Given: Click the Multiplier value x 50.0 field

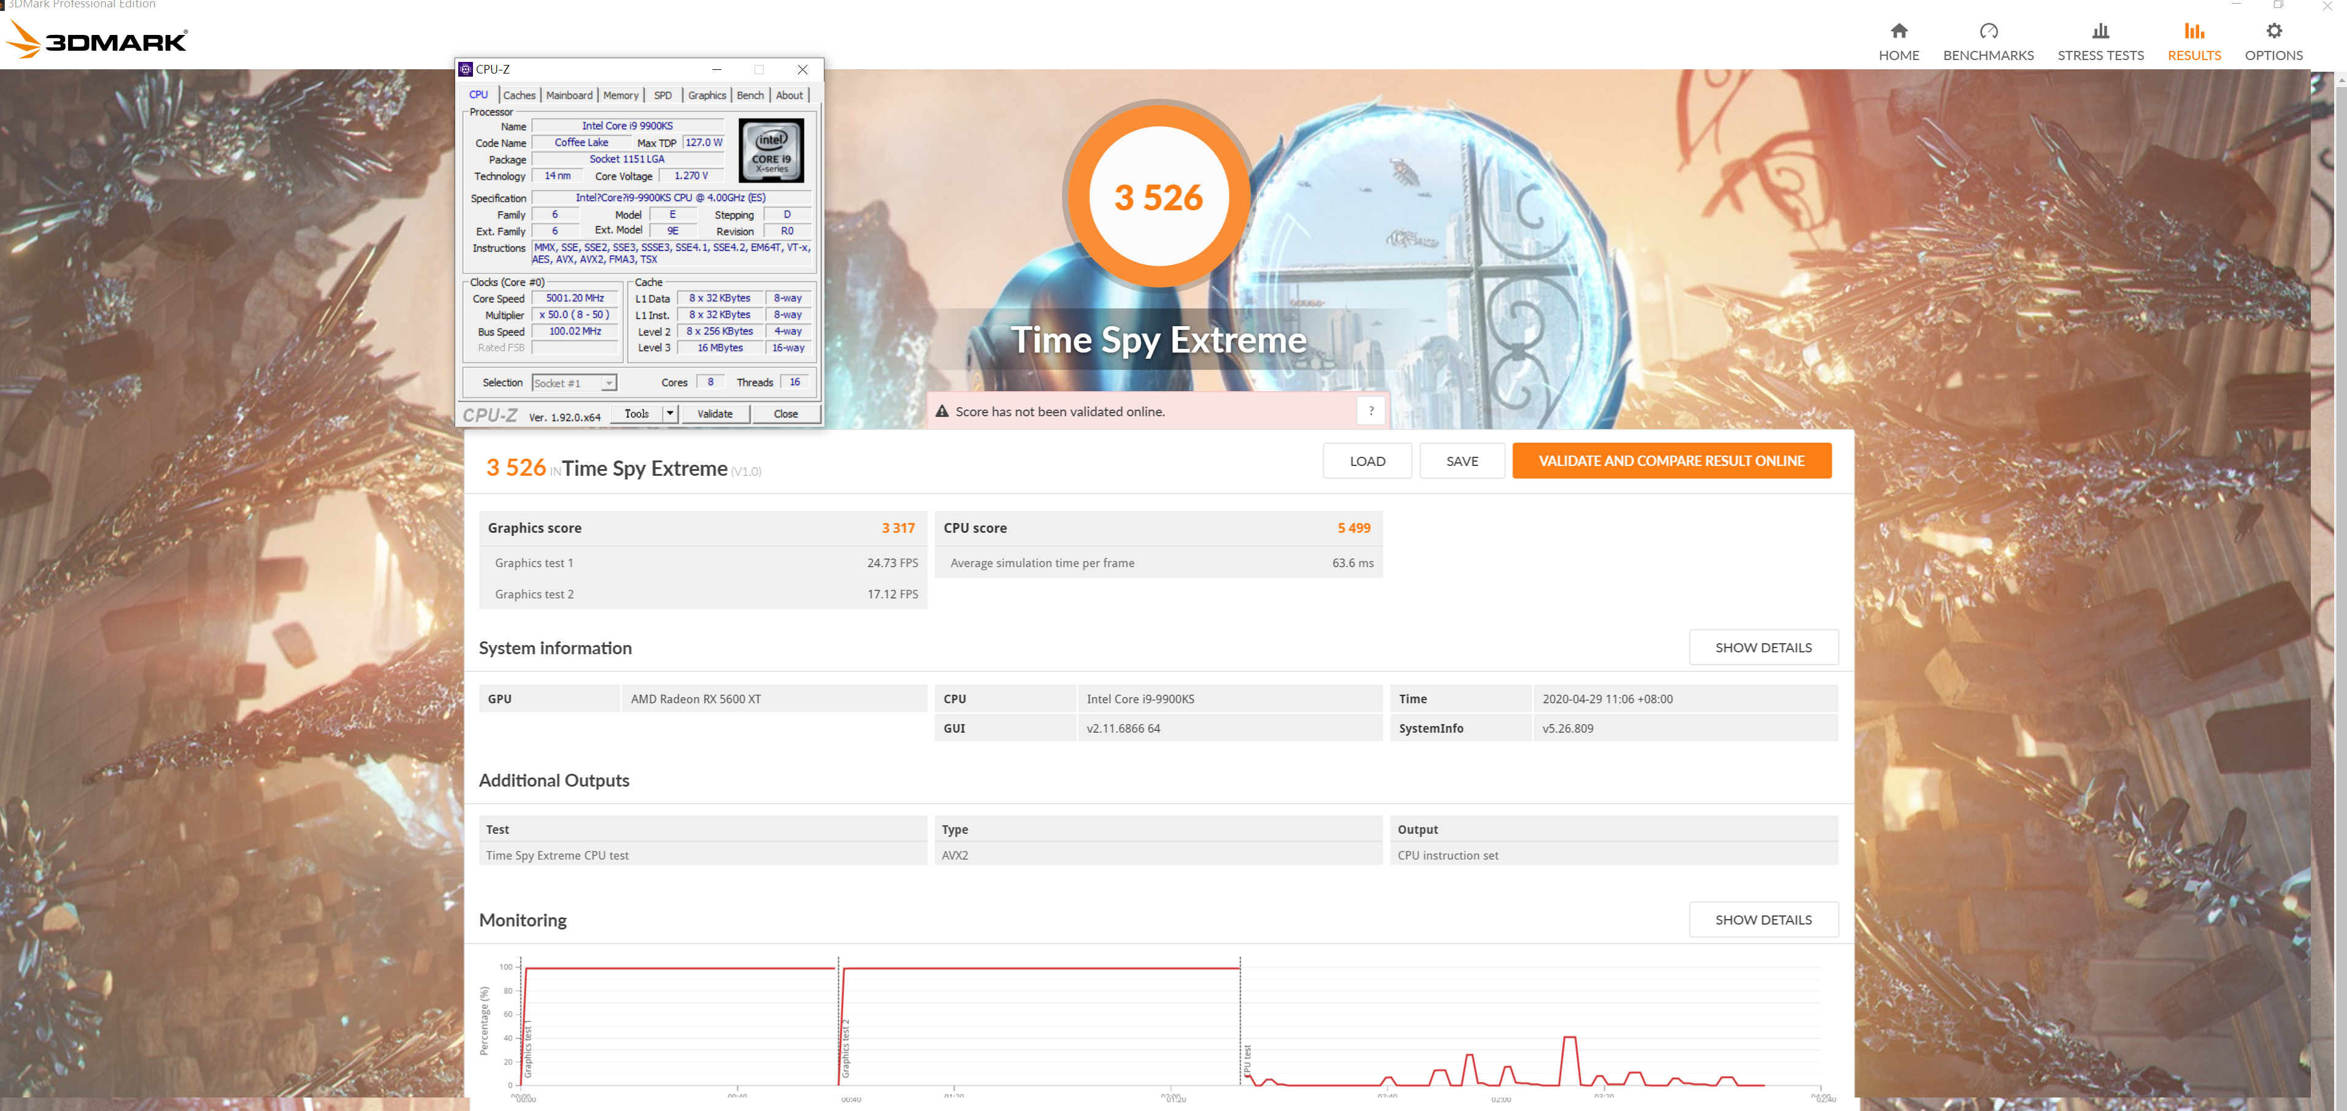Looking at the screenshot, I should pyautogui.click(x=575, y=315).
